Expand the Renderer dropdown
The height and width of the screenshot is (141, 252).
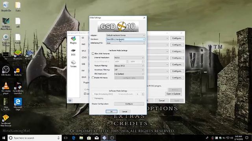[126, 39]
